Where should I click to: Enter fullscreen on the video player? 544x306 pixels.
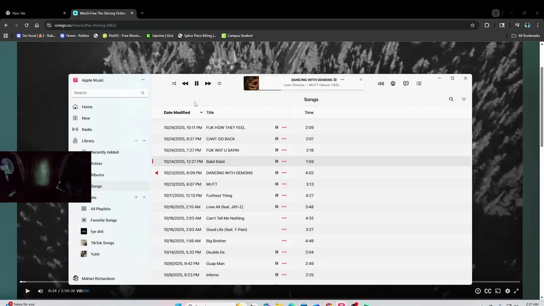click(x=516, y=291)
